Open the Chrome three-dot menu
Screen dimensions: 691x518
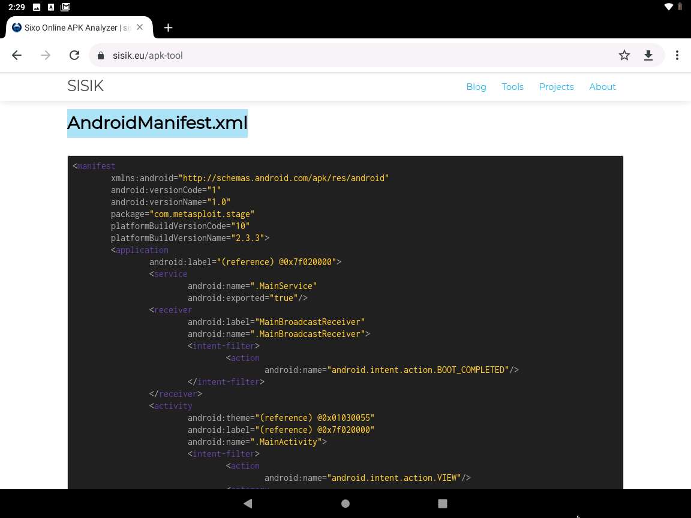pyautogui.click(x=677, y=55)
